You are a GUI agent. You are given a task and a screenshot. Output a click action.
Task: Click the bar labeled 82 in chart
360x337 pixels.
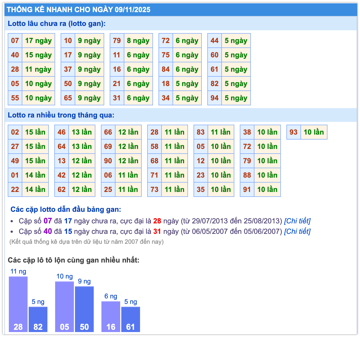point(38,319)
